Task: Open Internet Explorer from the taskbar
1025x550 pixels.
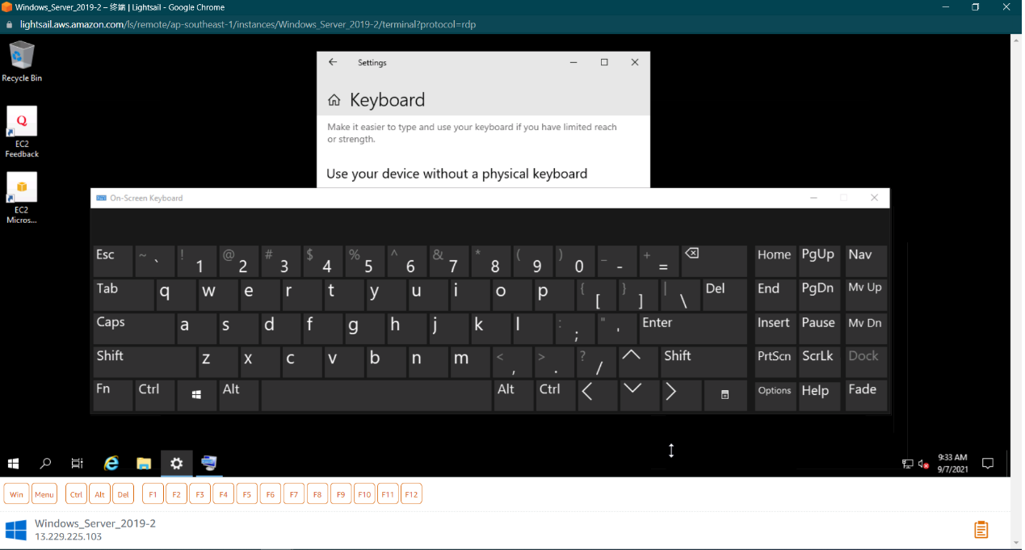Action: pos(111,463)
